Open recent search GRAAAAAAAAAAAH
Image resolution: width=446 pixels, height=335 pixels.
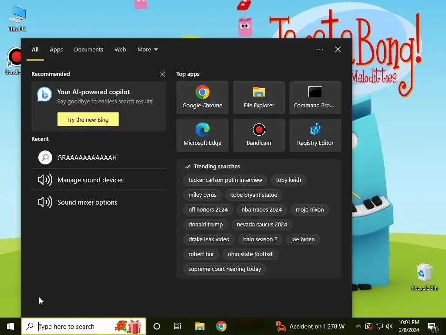(99, 157)
